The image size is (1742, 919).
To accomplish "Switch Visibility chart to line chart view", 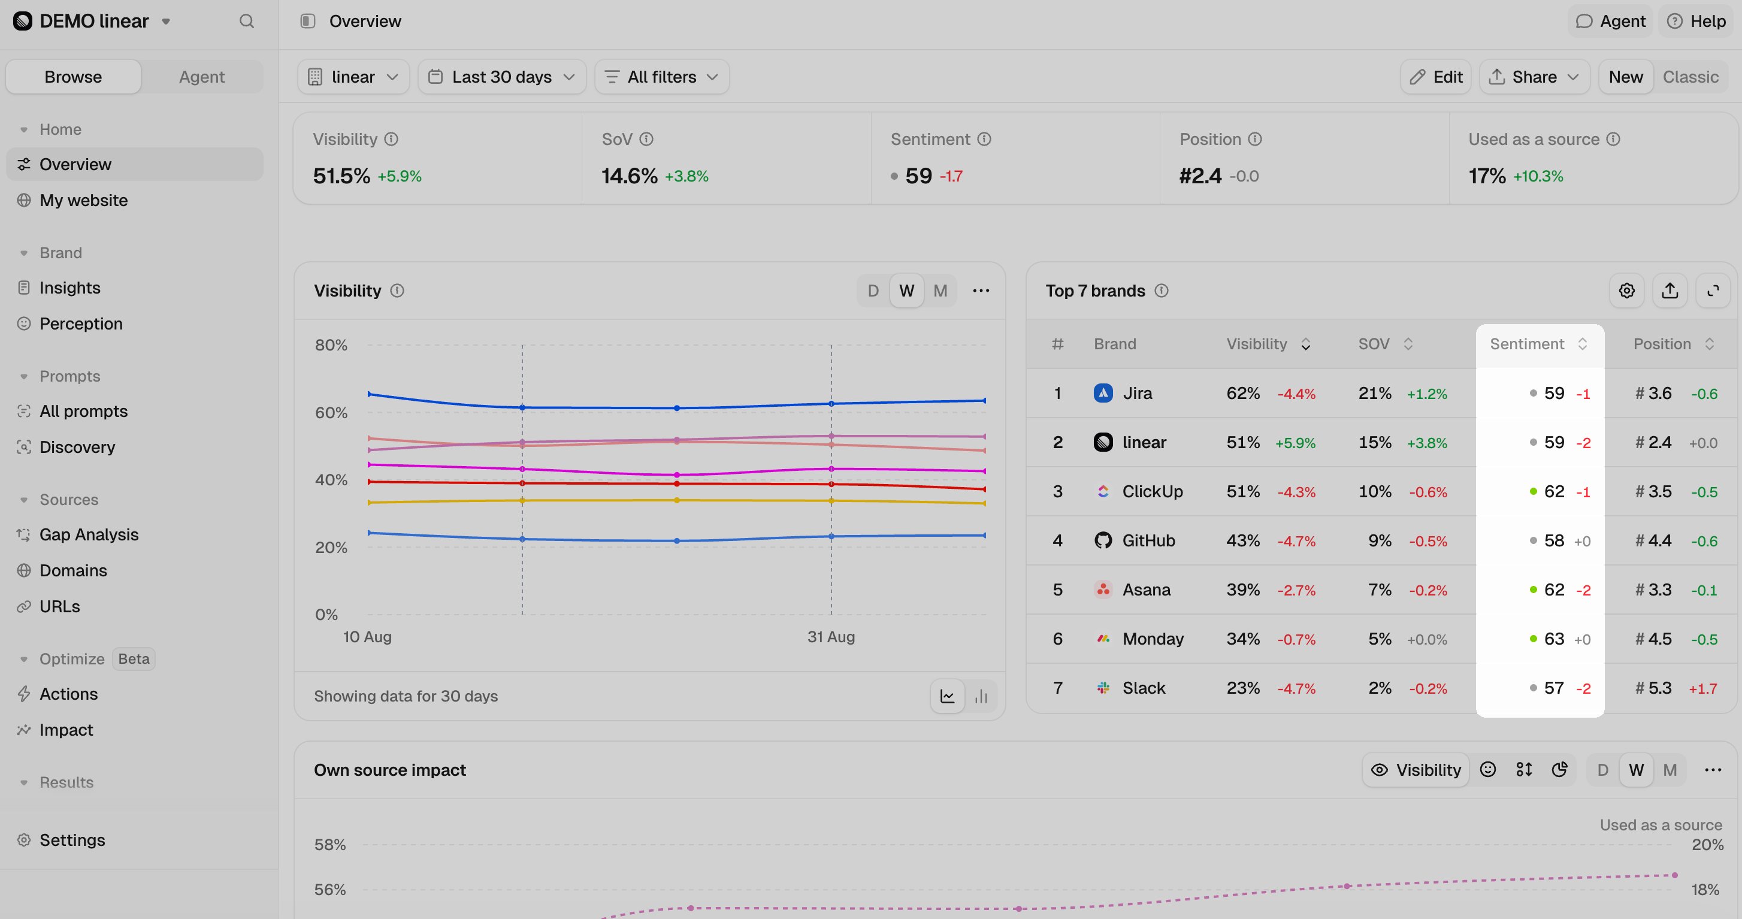I will tap(948, 696).
